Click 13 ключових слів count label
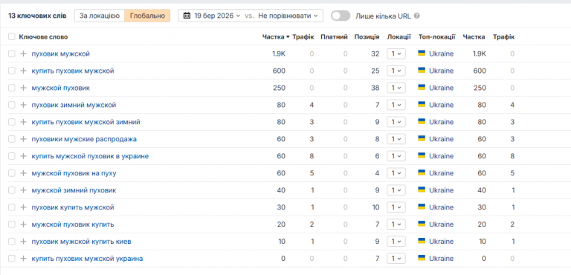Screen dimensions: 571x275 (x=37, y=16)
